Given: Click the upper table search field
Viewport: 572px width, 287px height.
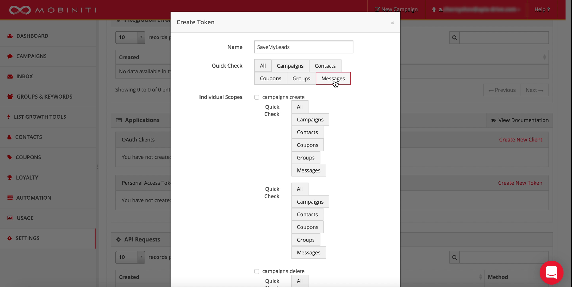Looking at the screenshot, I should coord(504,37).
